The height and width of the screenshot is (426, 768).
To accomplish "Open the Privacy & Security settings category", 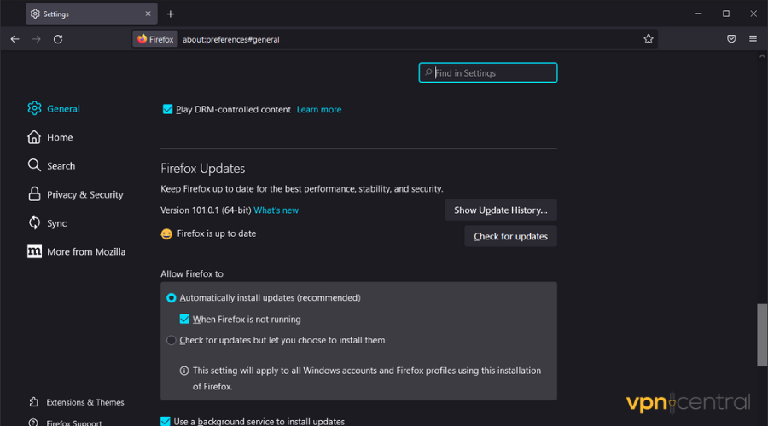I will (84, 194).
